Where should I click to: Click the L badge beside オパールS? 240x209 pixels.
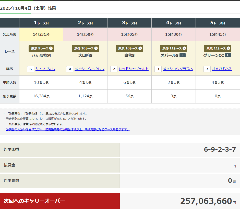point(182,55)
